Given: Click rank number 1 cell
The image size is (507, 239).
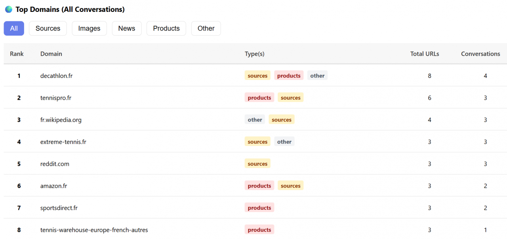Looking at the screenshot, I should click(x=19, y=76).
